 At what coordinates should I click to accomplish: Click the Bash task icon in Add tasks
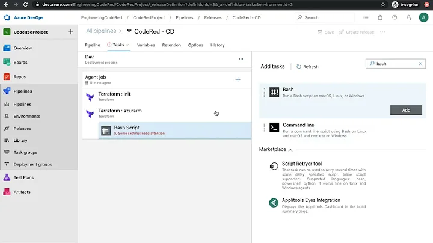click(x=274, y=92)
